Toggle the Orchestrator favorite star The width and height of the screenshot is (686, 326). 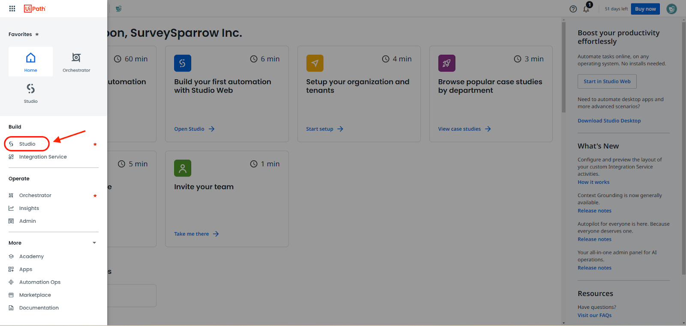coord(95,196)
